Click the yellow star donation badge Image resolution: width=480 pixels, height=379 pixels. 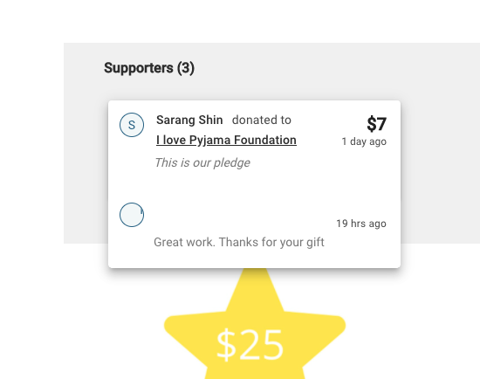click(255, 323)
